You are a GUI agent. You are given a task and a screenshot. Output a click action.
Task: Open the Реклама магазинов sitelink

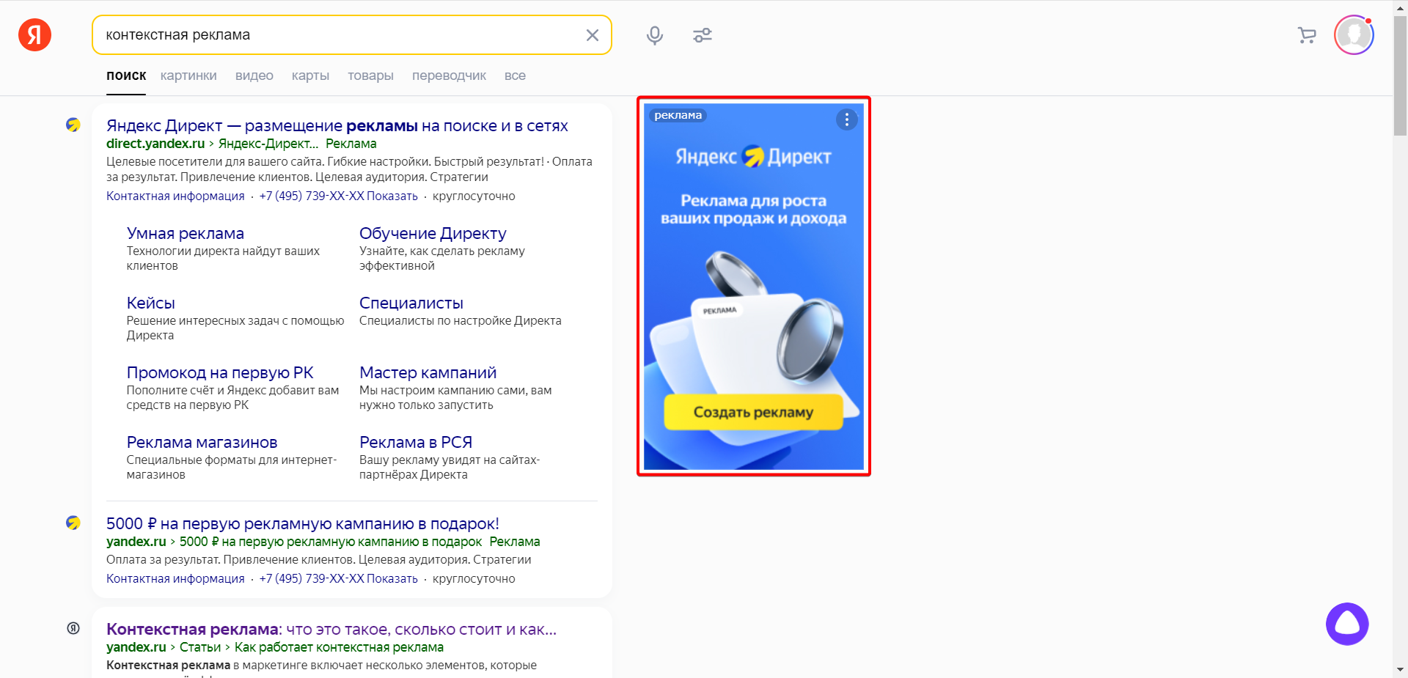(x=202, y=442)
